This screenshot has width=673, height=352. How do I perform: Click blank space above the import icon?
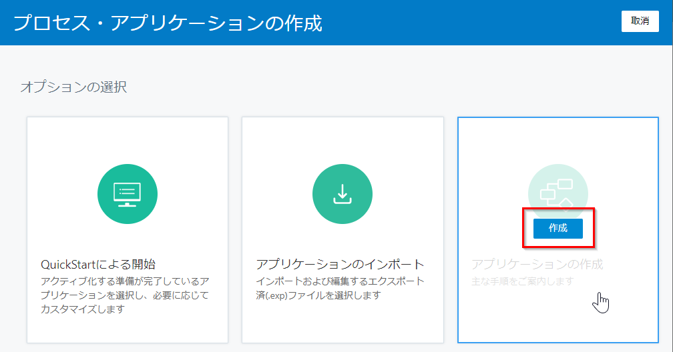(343, 140)
